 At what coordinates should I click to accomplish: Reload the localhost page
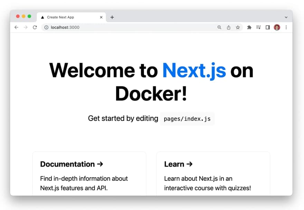tap(35, 27)
